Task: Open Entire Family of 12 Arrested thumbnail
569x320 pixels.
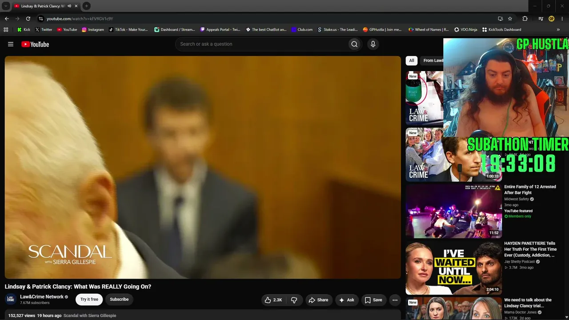Action: [x=453, y=211]
